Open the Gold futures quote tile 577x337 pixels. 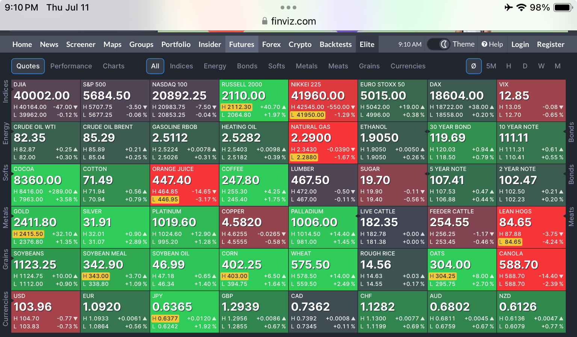tap(45, 227)
